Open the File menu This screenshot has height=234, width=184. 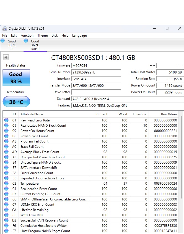[x=5, y=35]
